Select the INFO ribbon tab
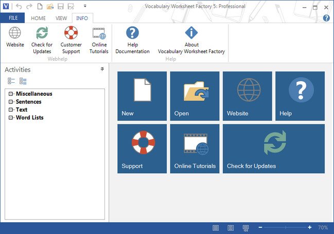Screen dimensions: 334x234 pos(82,19)
